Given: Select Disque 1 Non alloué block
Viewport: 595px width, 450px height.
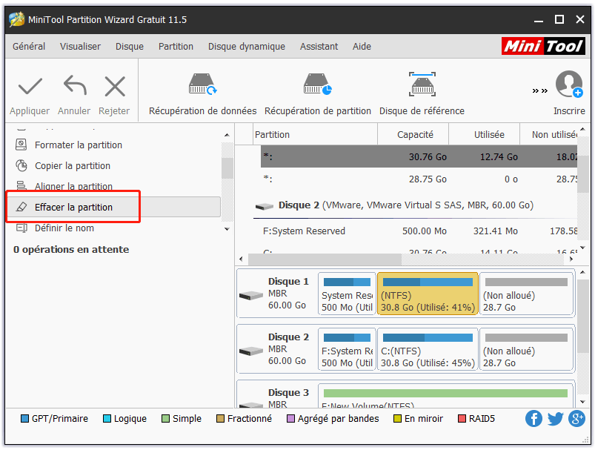Looking at the screenshot, I should (x=526, y=294).
